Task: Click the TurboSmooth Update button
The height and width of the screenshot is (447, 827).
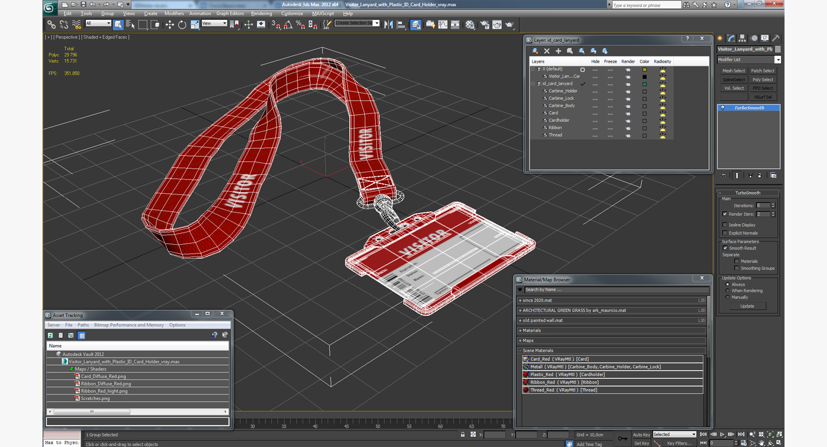Action: coord(747,306)
